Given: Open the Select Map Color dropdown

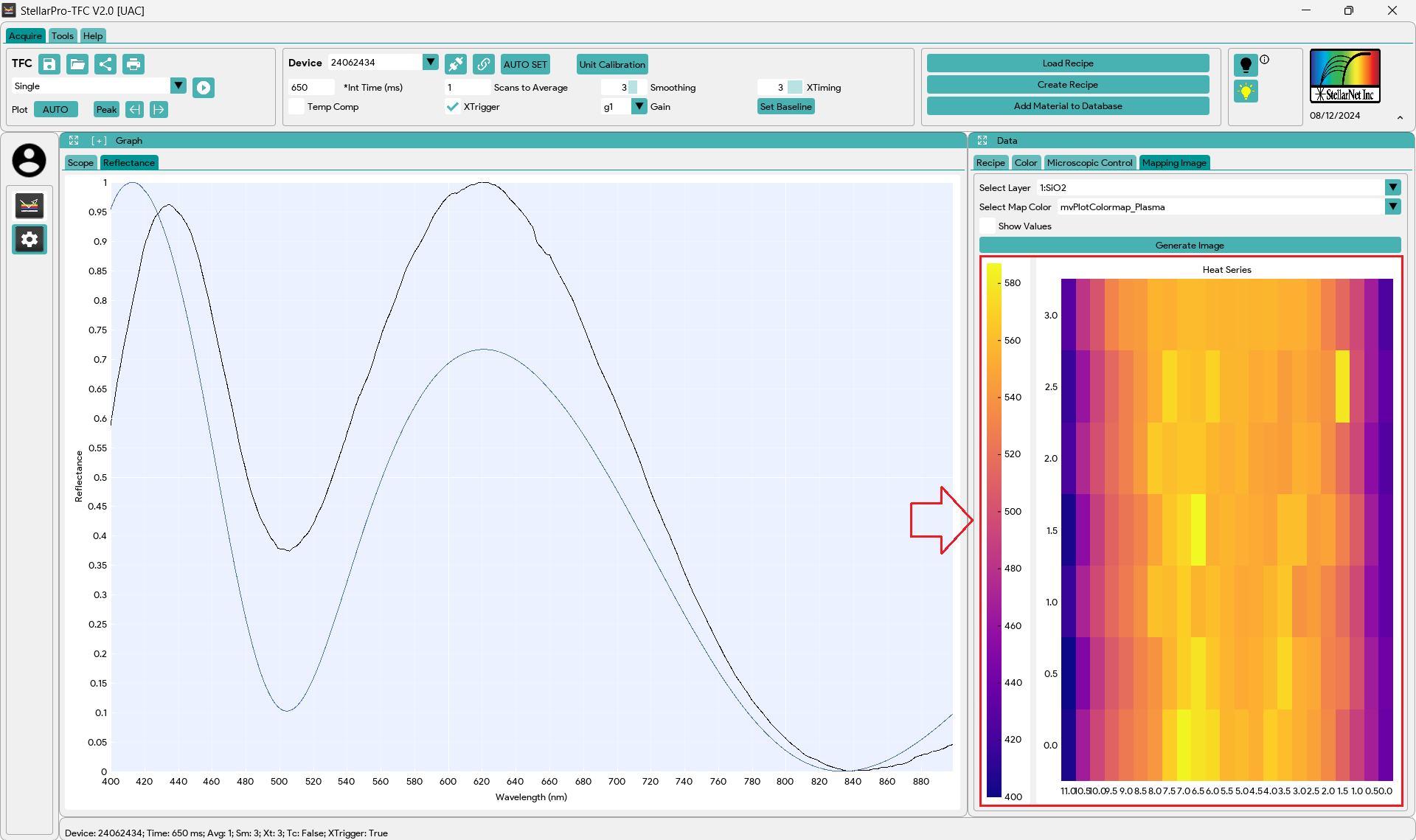Looking at the screenshot, I should (1392, 207).
